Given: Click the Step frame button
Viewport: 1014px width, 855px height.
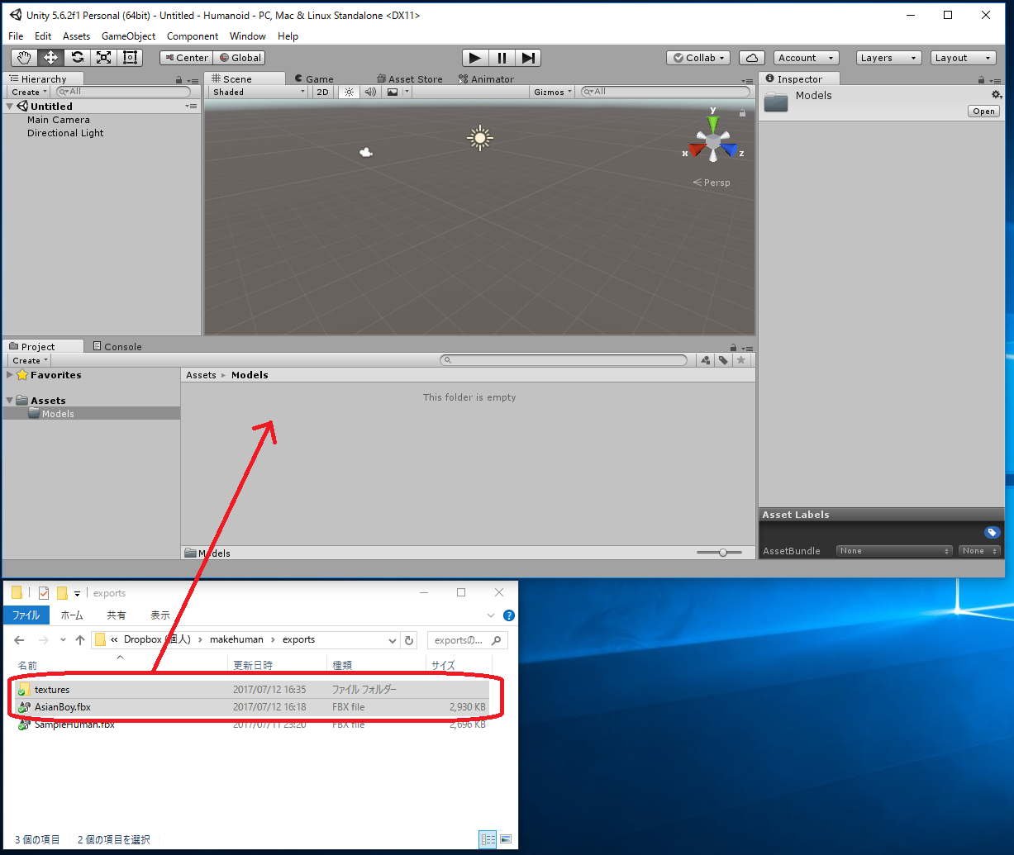Looking at the screenshot, I should point(529,58).
